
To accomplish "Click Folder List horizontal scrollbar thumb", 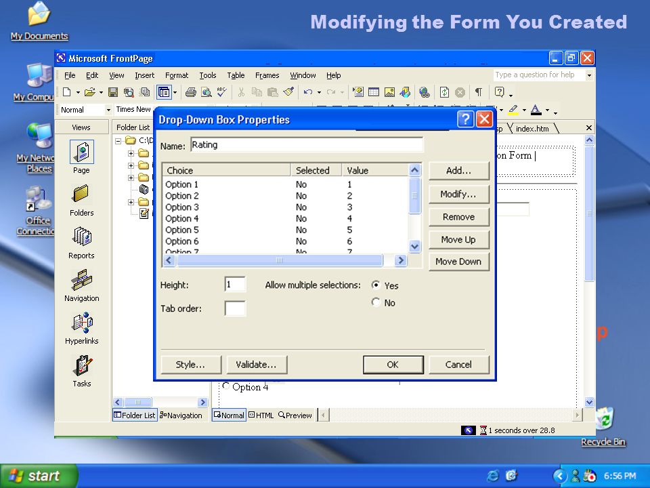I will pos(138,402).
